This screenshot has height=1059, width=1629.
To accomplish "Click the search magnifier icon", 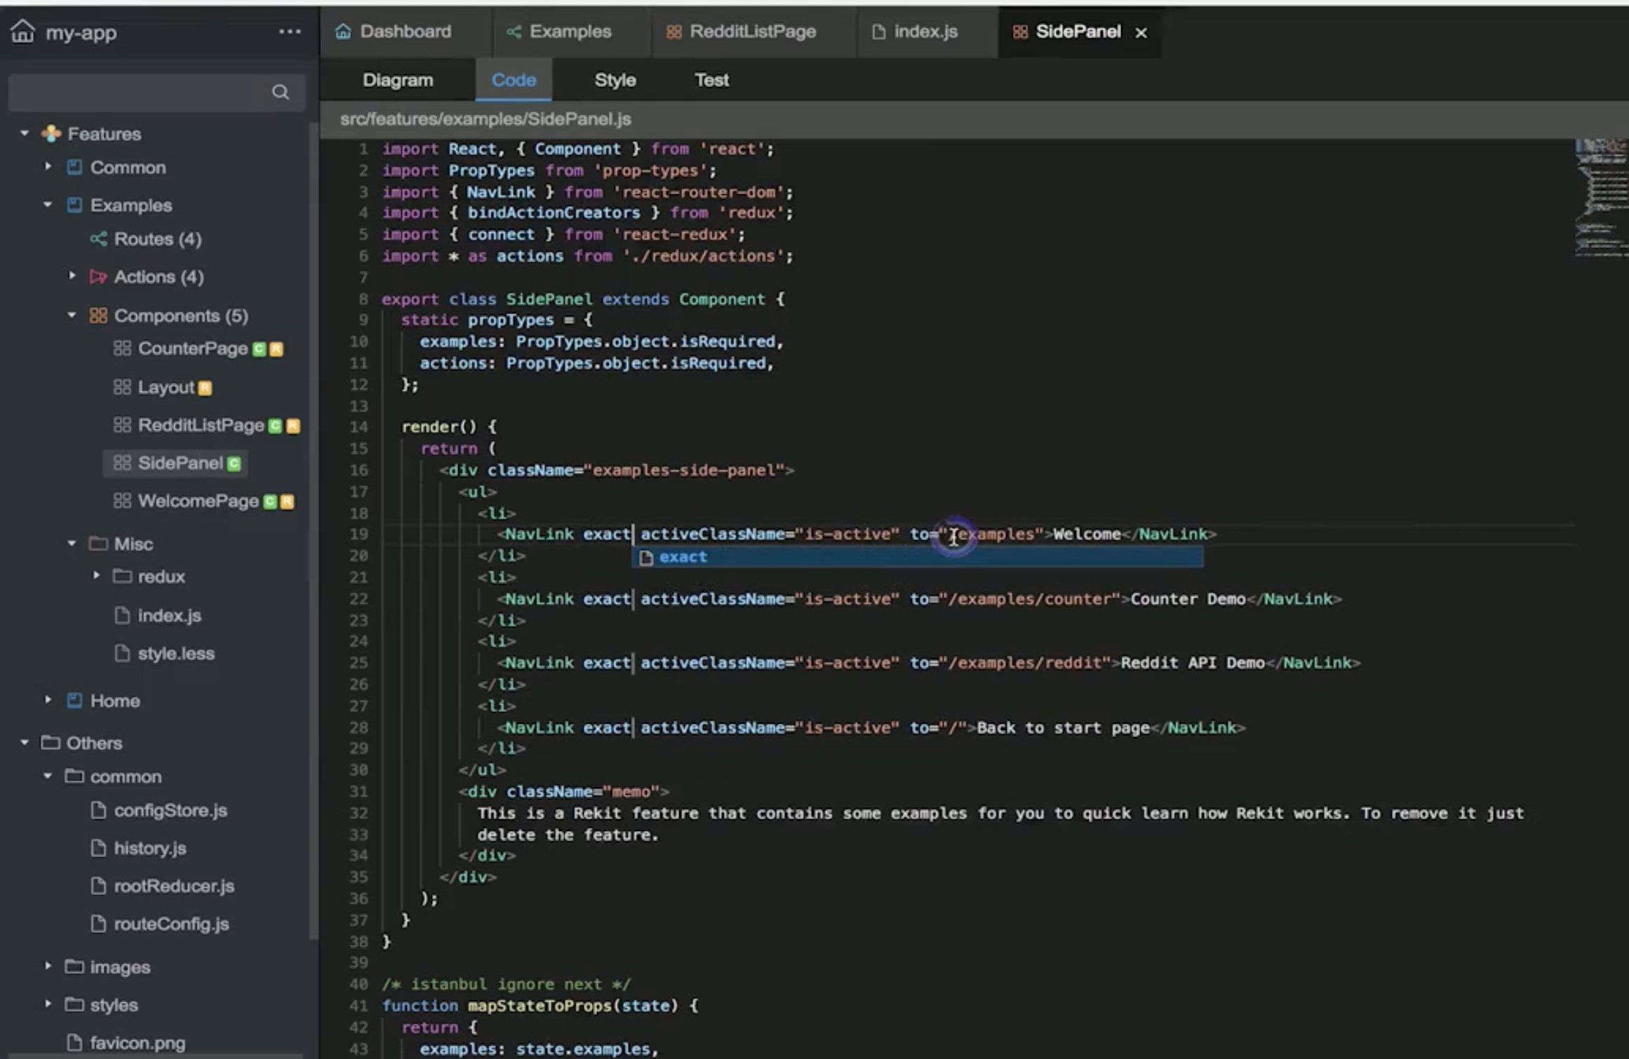I will tap(280, 92).
